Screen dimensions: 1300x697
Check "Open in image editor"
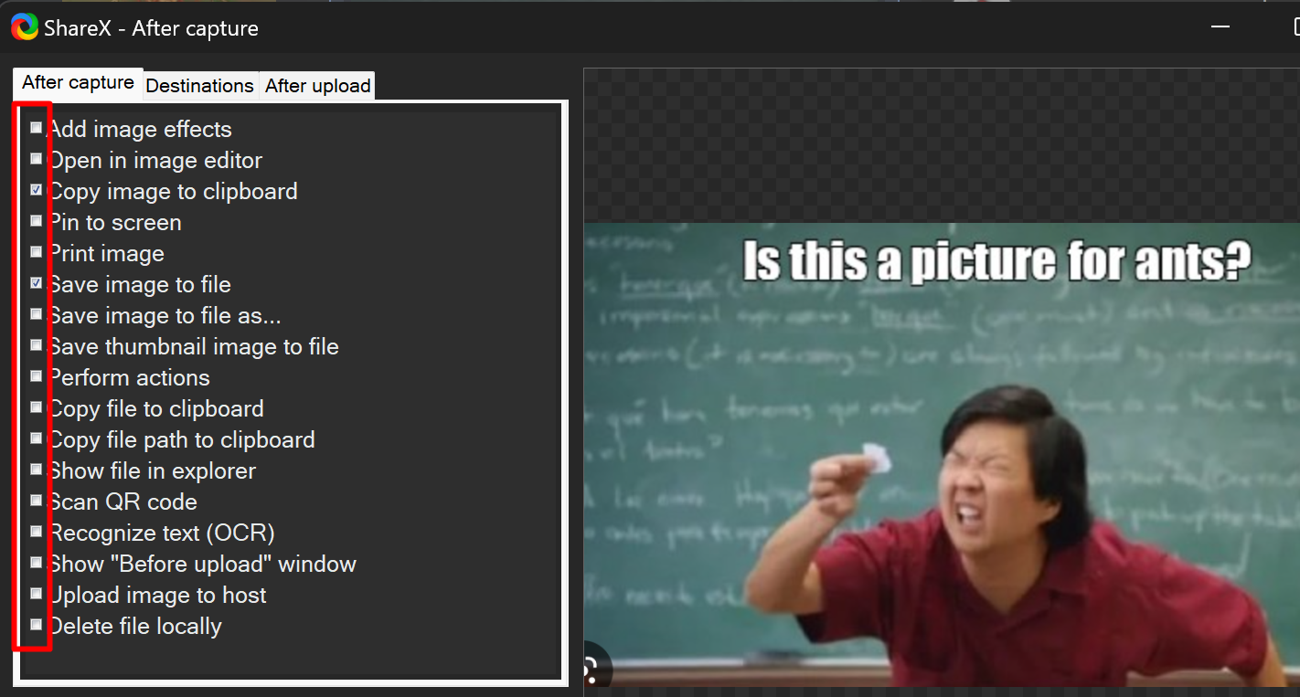pyautogui.click(x=36, y=158)
